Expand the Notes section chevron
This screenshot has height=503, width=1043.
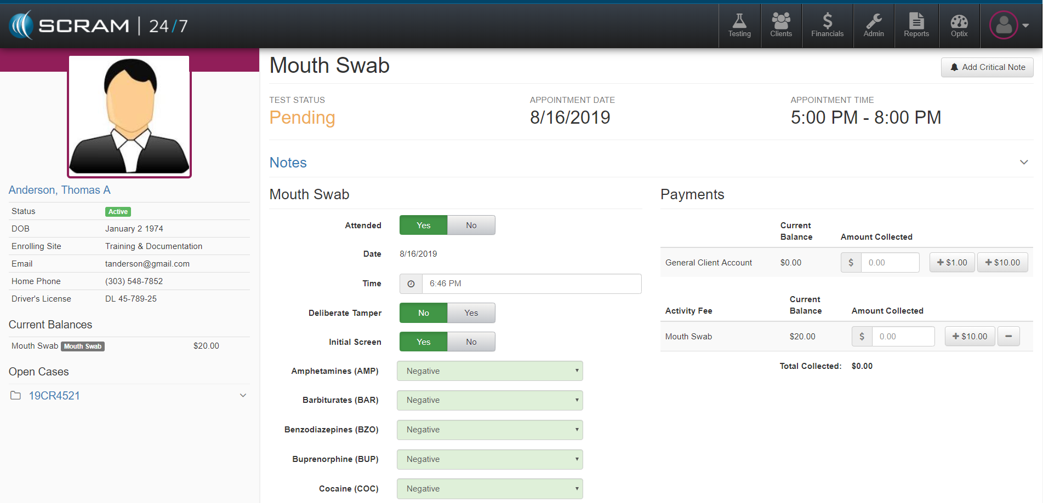click(1023, 163)
